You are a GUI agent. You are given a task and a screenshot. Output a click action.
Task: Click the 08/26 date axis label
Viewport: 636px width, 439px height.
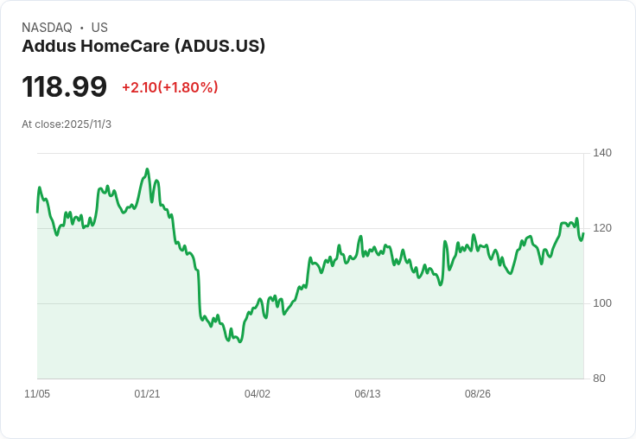click(x=478, y=394)
